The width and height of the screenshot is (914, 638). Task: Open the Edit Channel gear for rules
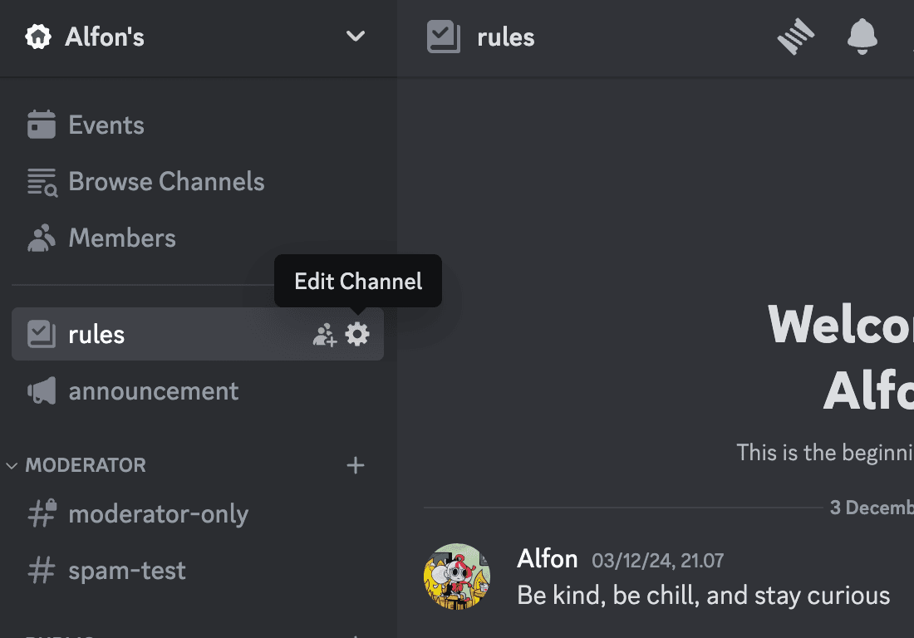point(357,335)
